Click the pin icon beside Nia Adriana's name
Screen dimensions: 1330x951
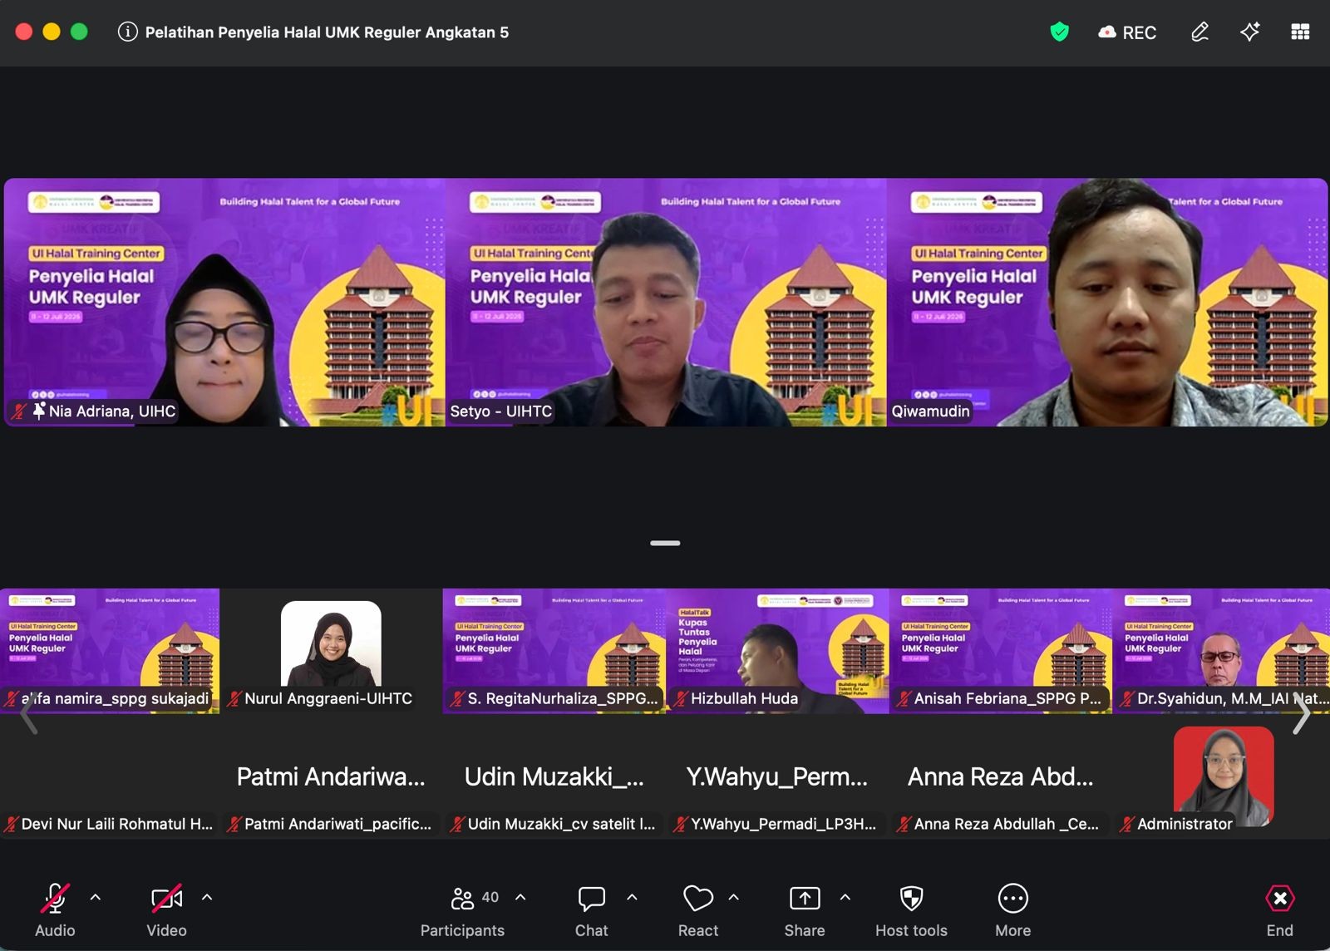pyautogui.click(x=39, y=411)
